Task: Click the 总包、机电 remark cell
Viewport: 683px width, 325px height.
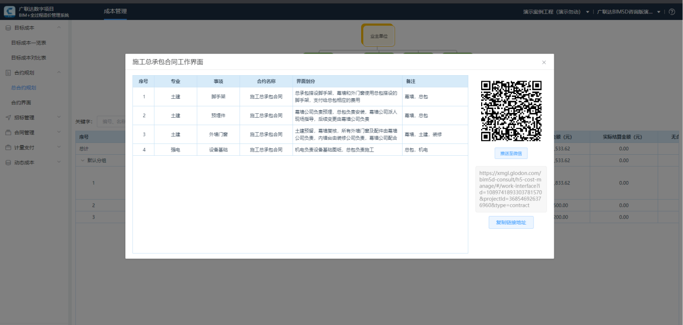Action: pyautogui.click(x=435, y=150)
